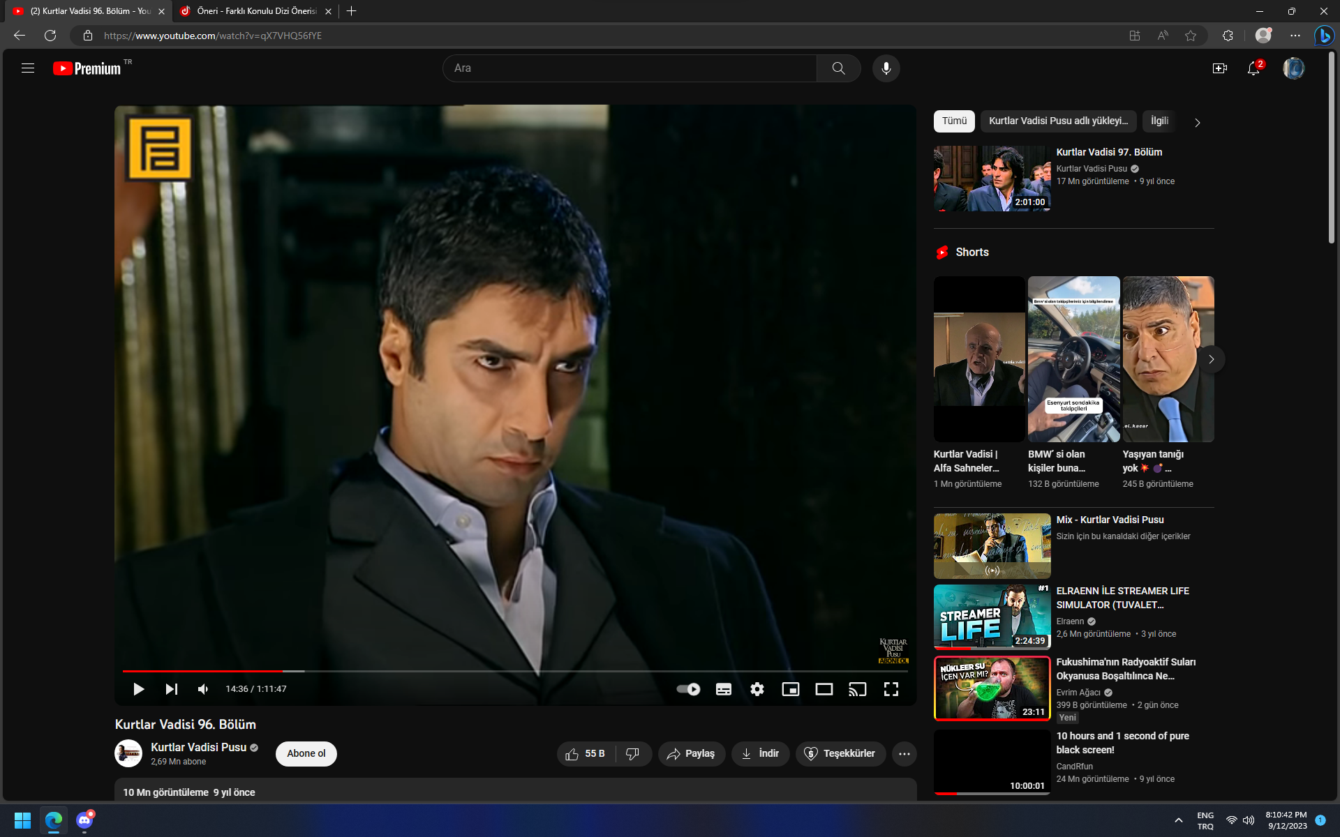Open the Create video icon

coord(1219,68)
